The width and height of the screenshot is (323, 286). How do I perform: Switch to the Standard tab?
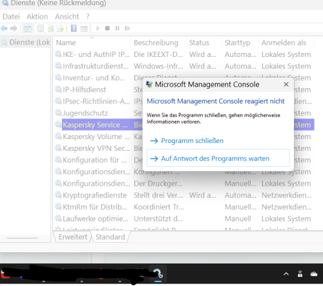110,237
